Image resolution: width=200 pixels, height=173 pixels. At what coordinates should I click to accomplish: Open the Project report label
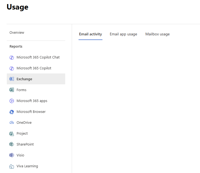(22, 134)
